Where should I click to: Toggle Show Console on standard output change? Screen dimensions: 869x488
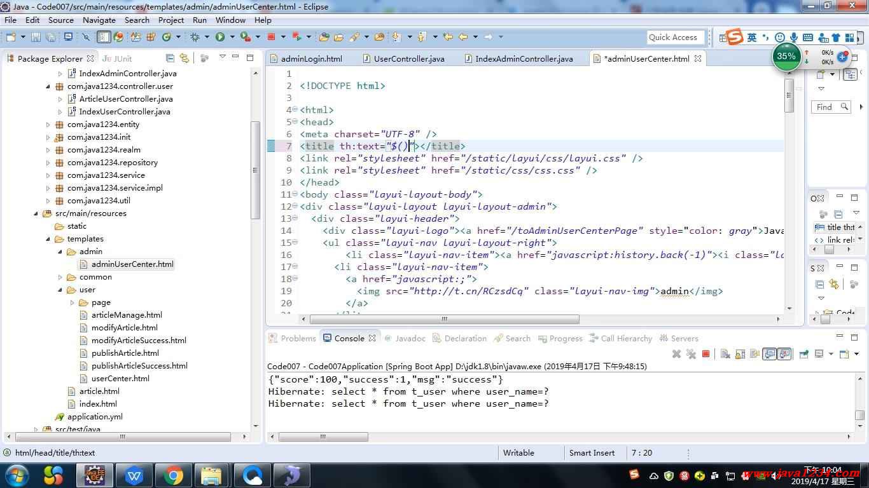click(x=770, y=354)
